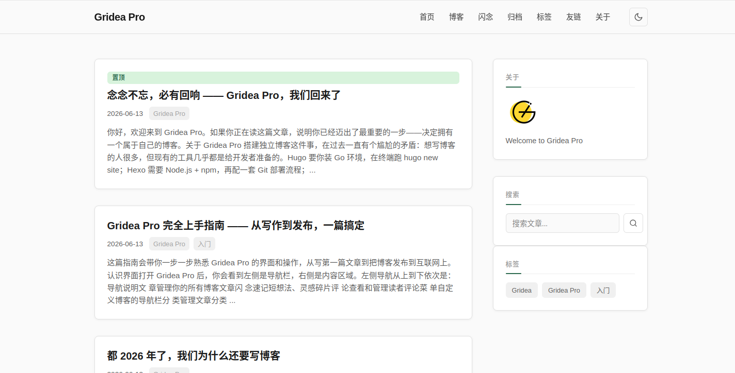
Task: Click the Welcome to Gridea Pro text
Action: click(544, 141)
